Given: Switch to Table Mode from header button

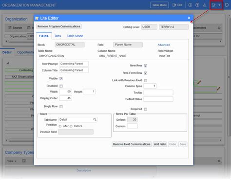Looking at the screenshot, I should (x=159, y=5).
